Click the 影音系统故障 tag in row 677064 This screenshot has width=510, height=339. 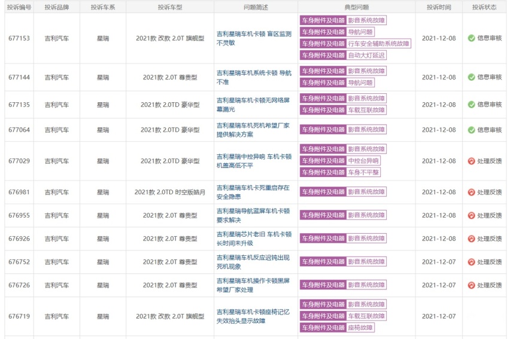(x=366, y=130)
